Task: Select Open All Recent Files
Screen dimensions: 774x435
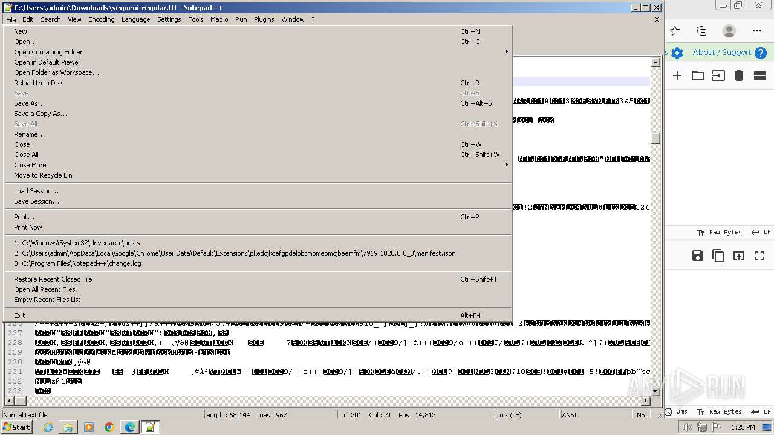Action: pyautogui.click(x=258, y=289)
